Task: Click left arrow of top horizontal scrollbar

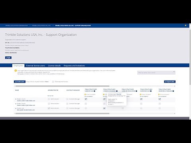Action: (x=15, y=86)
